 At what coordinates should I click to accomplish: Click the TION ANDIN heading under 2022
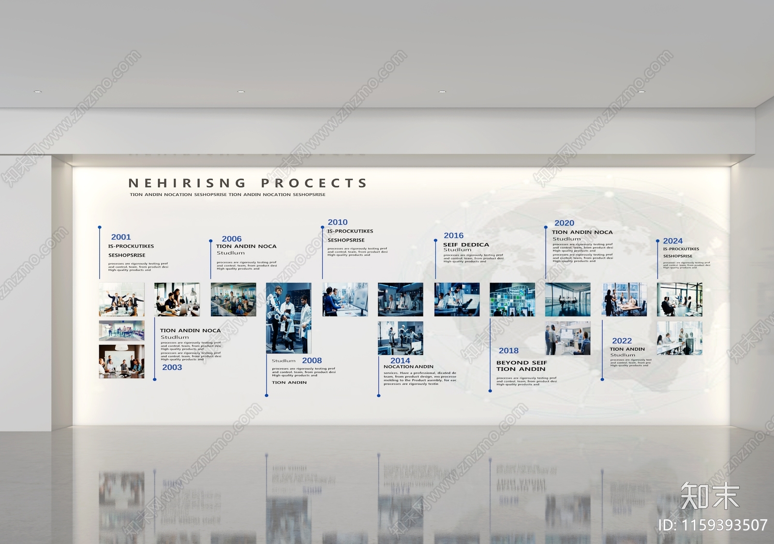(627, 349)
